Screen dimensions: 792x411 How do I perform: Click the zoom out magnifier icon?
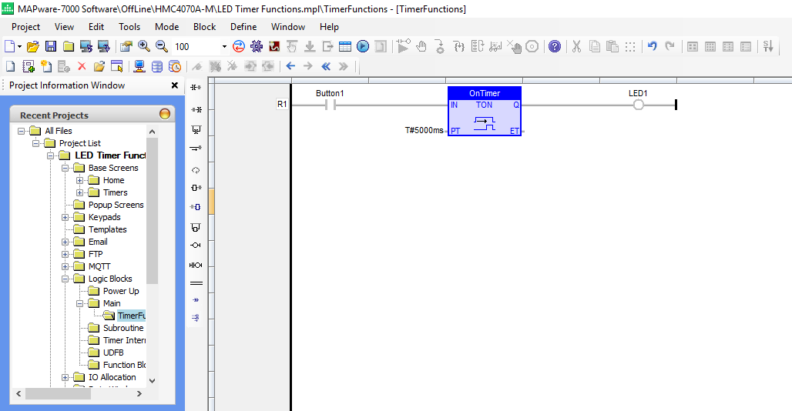tap(162, 46)
